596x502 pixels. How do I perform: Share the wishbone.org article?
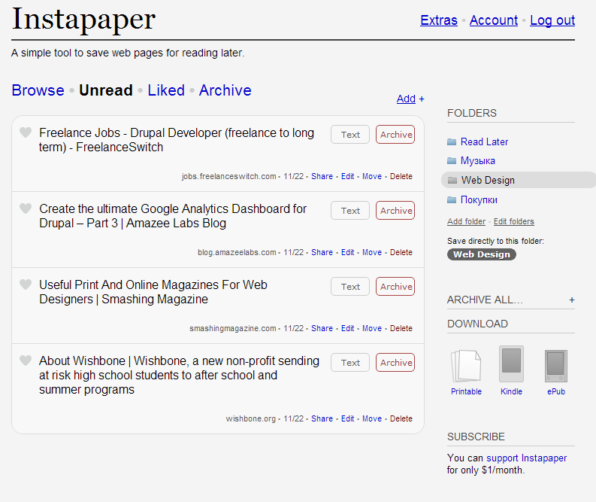(x=322, y=418)
